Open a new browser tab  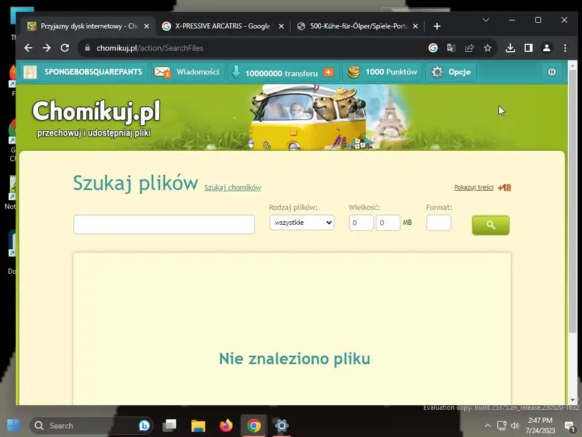437,26
